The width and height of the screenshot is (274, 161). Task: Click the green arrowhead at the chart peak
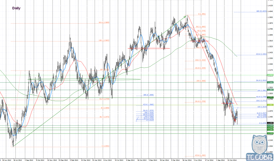[185, 17]
